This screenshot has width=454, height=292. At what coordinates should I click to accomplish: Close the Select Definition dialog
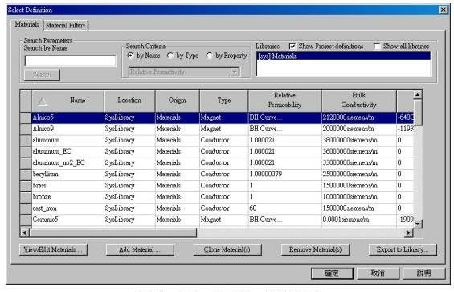[443, 10]
